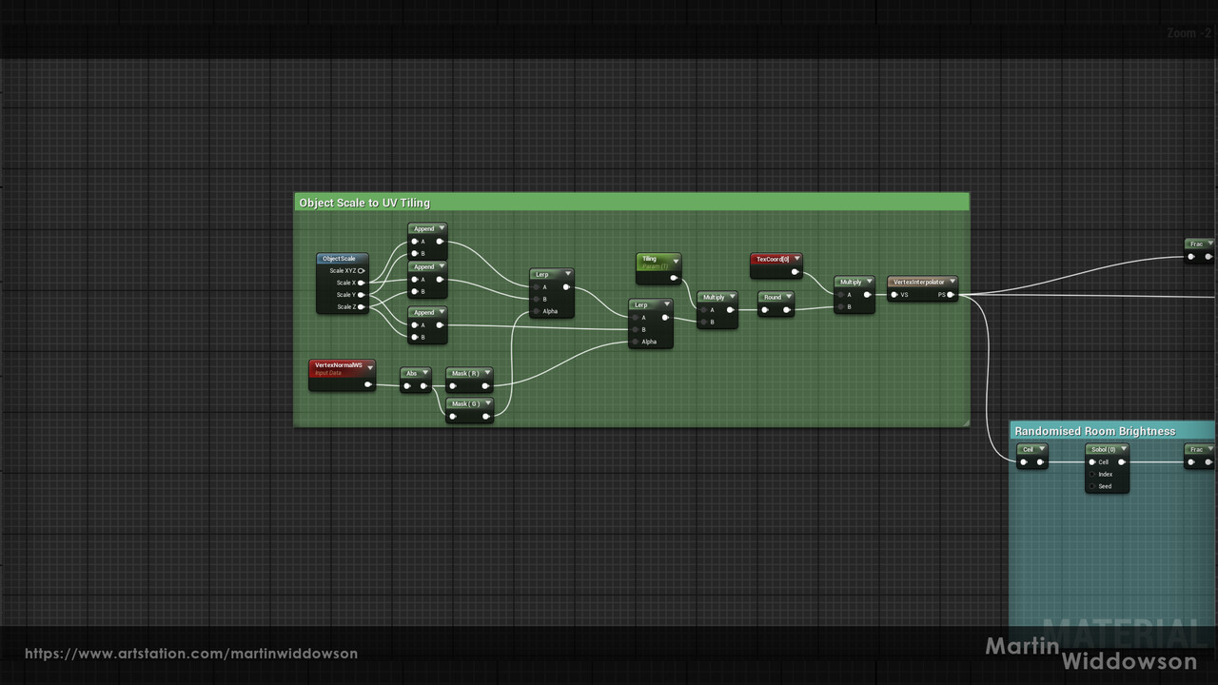Viewport: 1218px width, 685px height.
Task: Select the topmost Append node
Action: (x=425, y=228)
